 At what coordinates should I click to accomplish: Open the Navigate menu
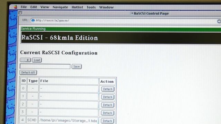(x=60, y=7)
